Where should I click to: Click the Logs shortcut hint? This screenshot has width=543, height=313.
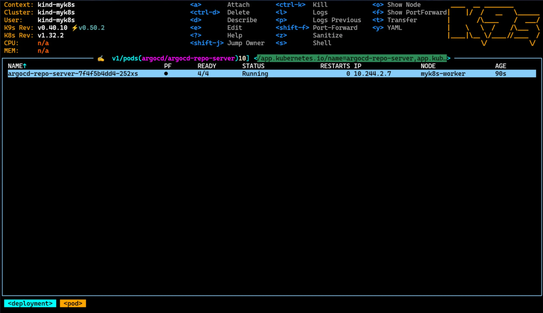coord(320,12)
